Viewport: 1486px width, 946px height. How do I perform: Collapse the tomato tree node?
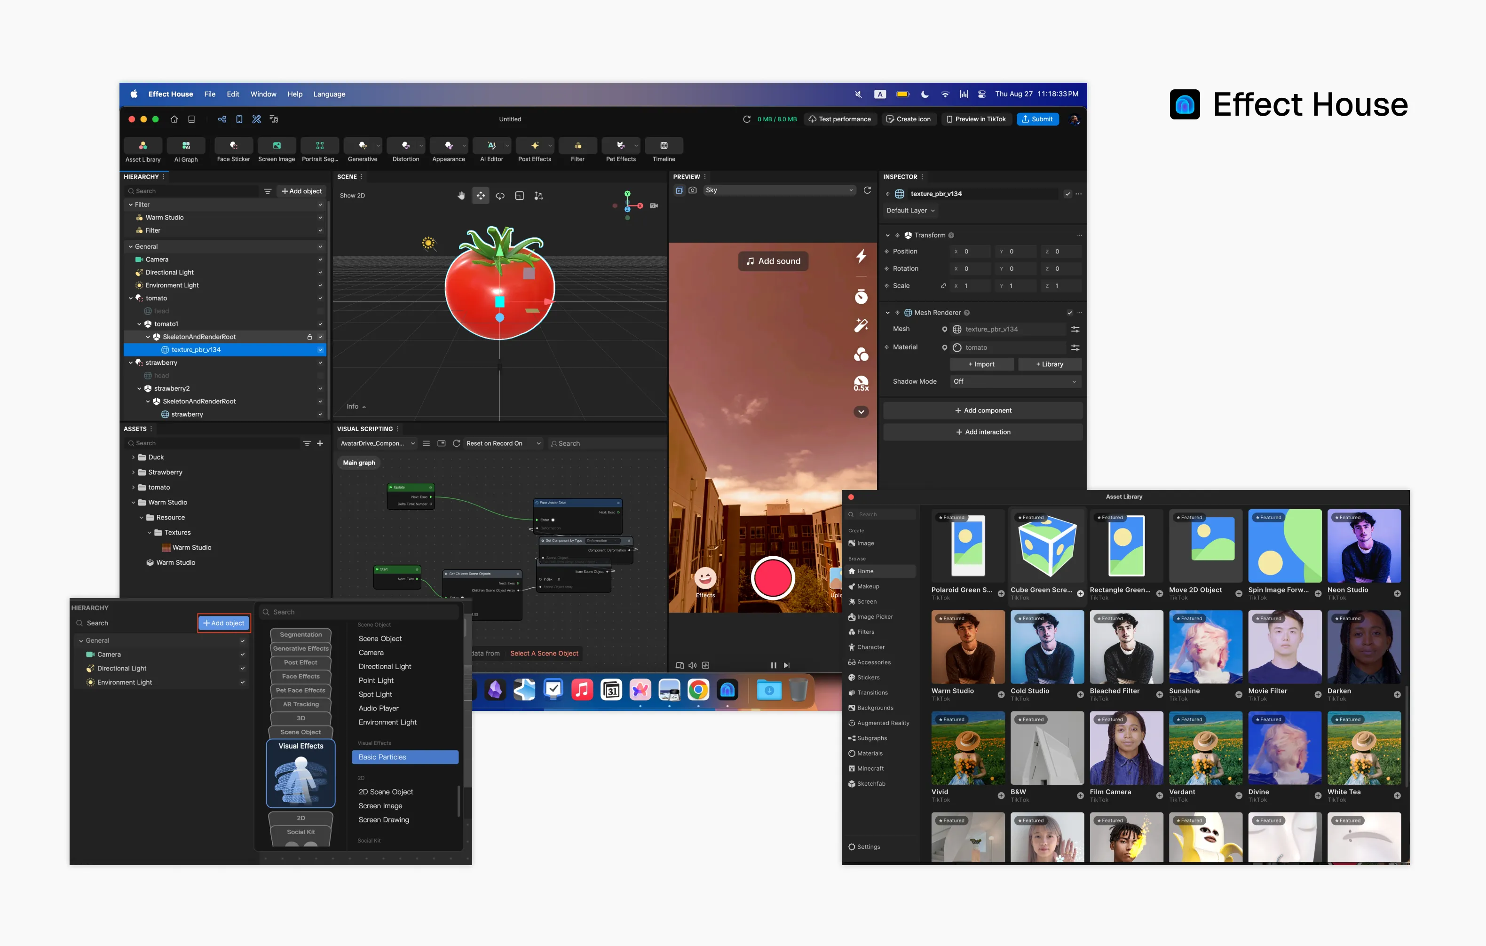coord(130,298)
